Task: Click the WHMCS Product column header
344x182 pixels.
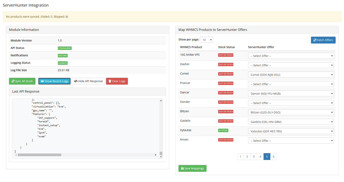Action: 191,47
